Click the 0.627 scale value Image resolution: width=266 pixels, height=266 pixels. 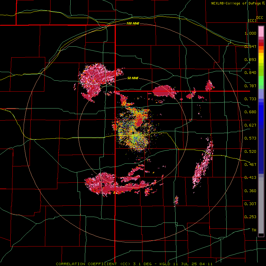pyautogui.click(x=250, y=125)
